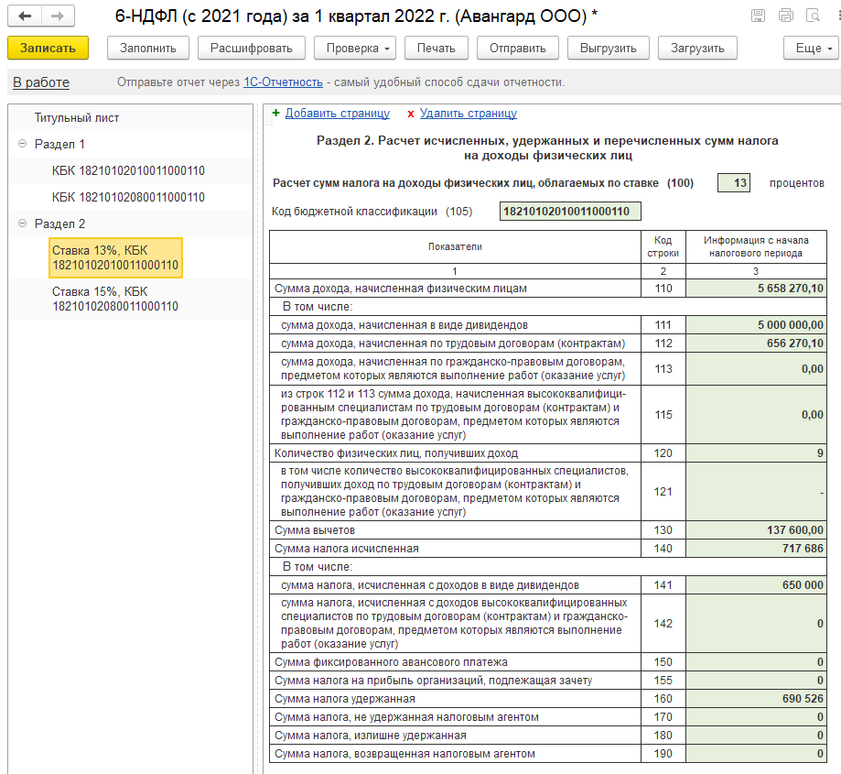Click the green plus add page icon
The height and width of the screenshot is (774, 841).
pos(275,114)
